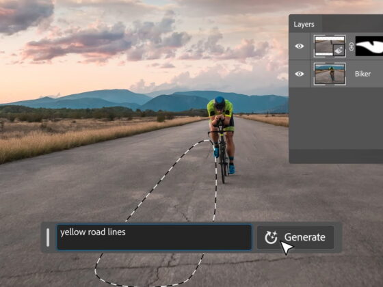Click the generative badge on the top layer thumbnail
This screenshot has height=287, width=383.
pos(339,51)
